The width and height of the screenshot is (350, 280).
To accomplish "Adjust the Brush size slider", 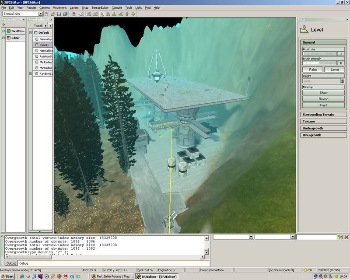I will coord(319,54).
